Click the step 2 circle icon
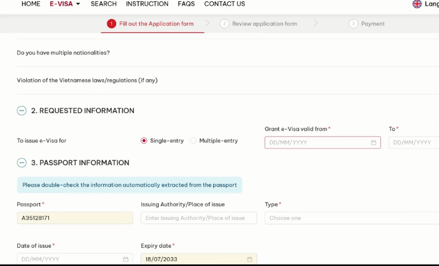 click(224, 23)
